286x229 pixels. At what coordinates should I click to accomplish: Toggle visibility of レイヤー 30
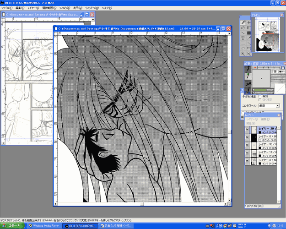click(247, 146)
